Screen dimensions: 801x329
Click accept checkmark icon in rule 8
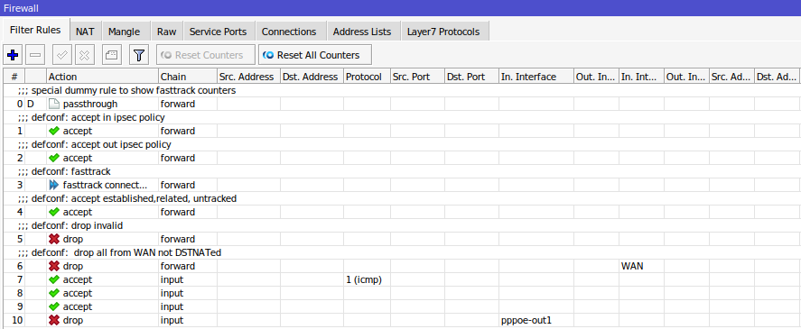(53, 293)
